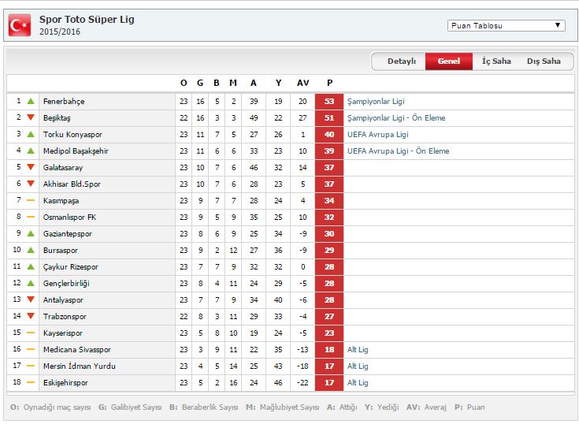Open Medipol Başakşehir team link
This screenshot has width=579, height=424.
(x=76, y=151)
